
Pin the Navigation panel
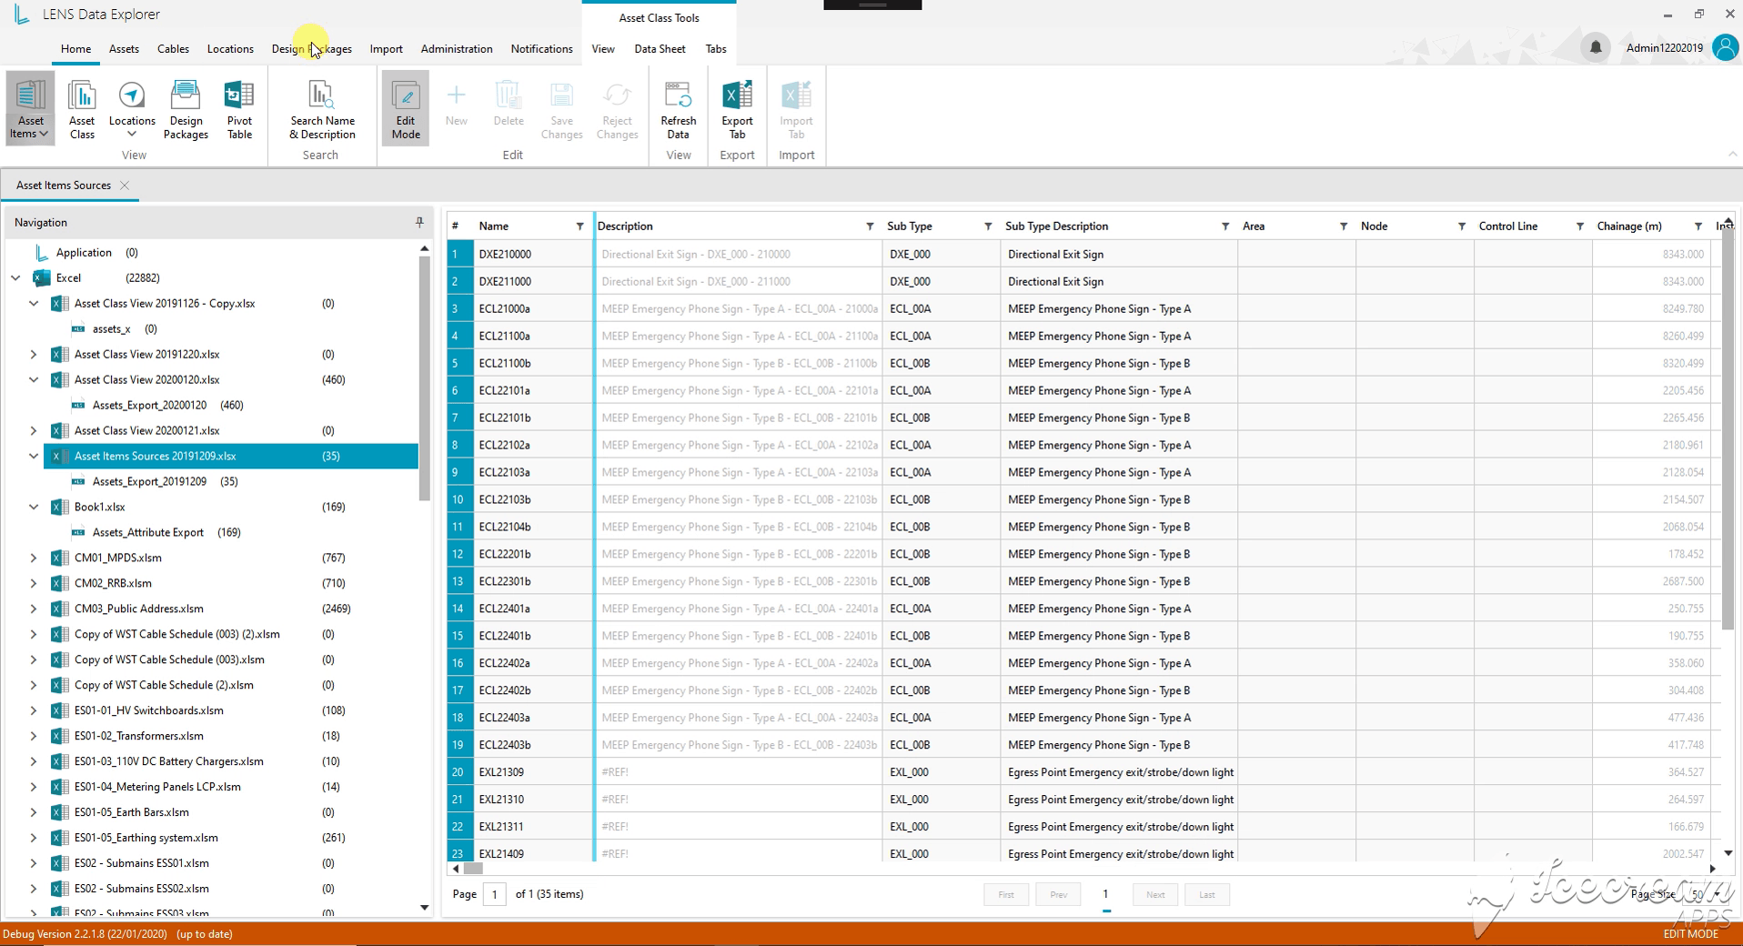pos(419,222)
